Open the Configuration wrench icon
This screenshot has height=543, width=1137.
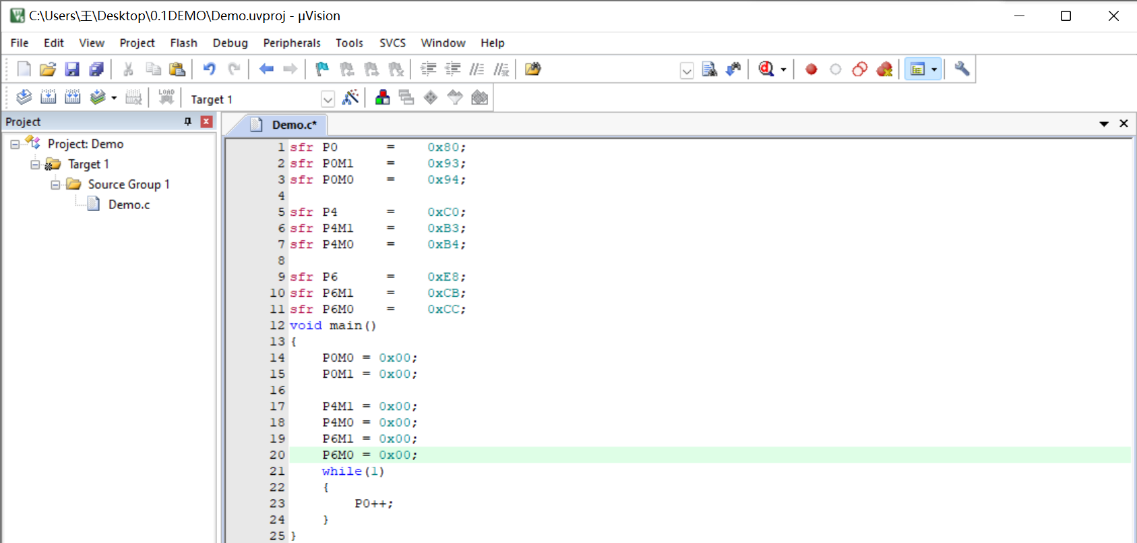(x=962, y=69)
